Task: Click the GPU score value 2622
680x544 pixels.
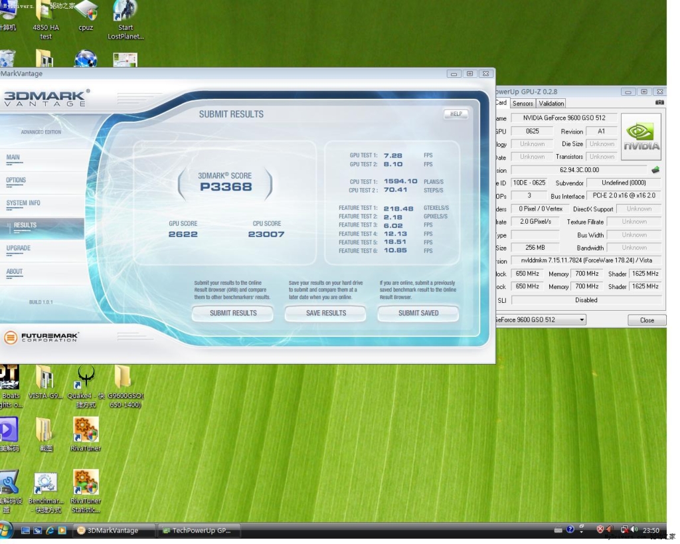Action: [x=183, y=234]
